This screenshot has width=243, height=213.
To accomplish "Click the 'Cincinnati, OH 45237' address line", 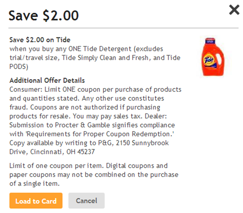I will click(62, 152).
